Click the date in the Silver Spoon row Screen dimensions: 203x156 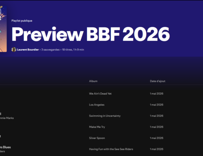[156, 138]
